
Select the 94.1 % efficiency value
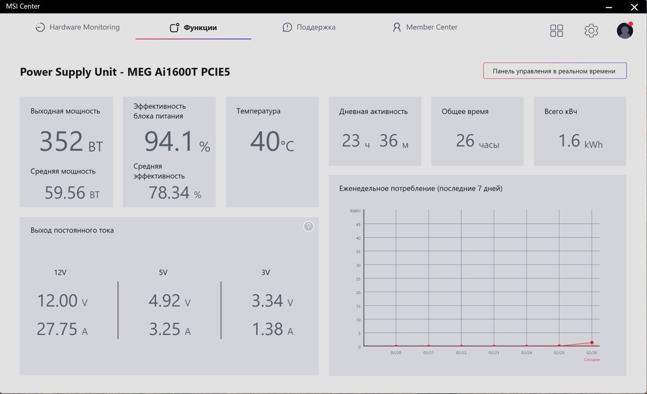tap(177, 141)
